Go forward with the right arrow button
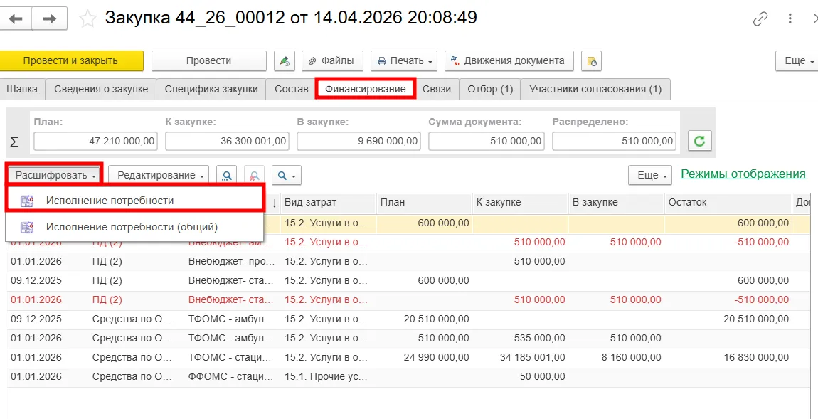The width and height of the screenshot is (818, 419). click(50, 18)
